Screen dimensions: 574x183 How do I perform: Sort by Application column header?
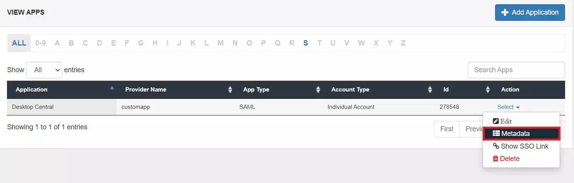tap(32, 90)
